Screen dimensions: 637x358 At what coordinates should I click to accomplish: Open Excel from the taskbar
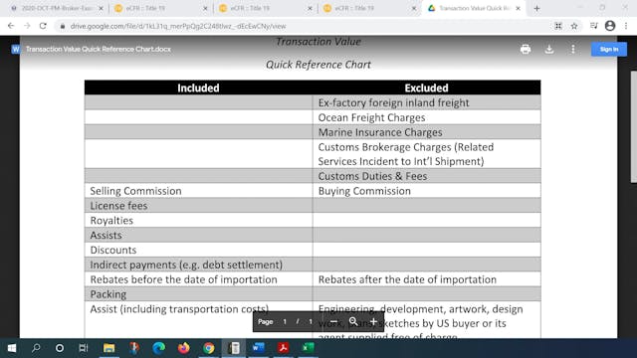(x=309, y=348)
